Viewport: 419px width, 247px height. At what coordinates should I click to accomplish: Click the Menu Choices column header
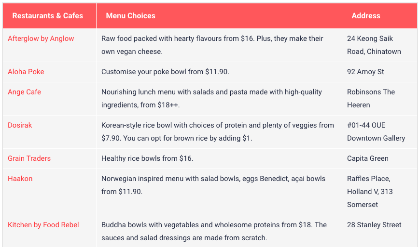tap(131, 16)
